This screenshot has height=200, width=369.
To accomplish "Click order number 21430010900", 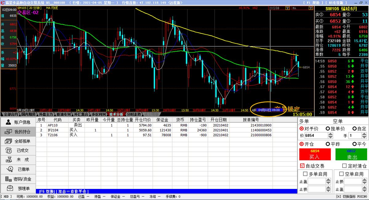I will [x=261, y=125].
